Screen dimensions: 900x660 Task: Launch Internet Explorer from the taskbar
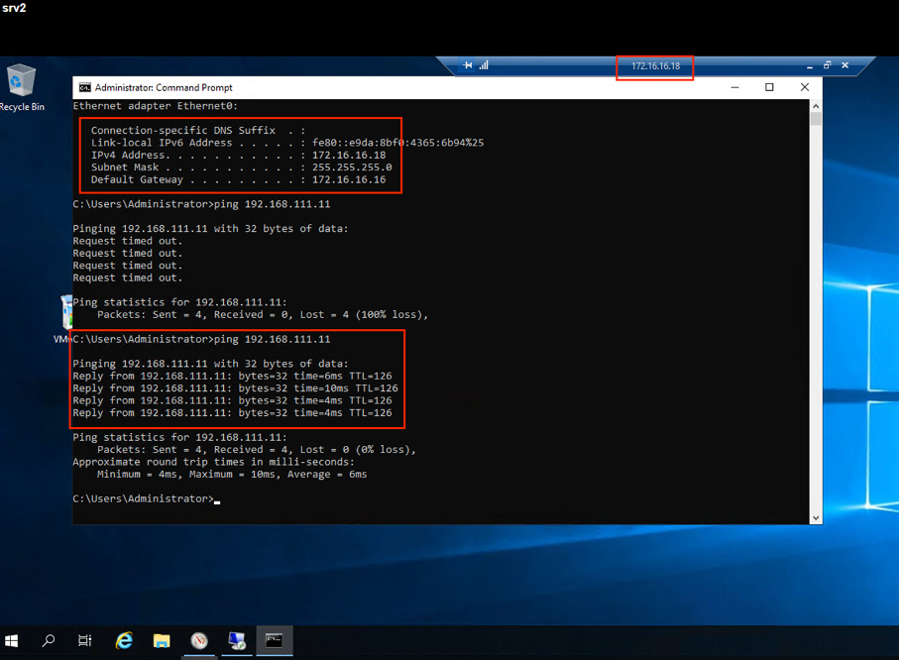click(x=124, y=641)
